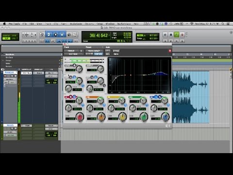Open the REVERB track input path selector
This screenshot has height=175, width=233.
tap(51, 126)
